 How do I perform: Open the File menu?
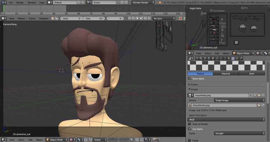pyautogui.click(x=11, y=3)
